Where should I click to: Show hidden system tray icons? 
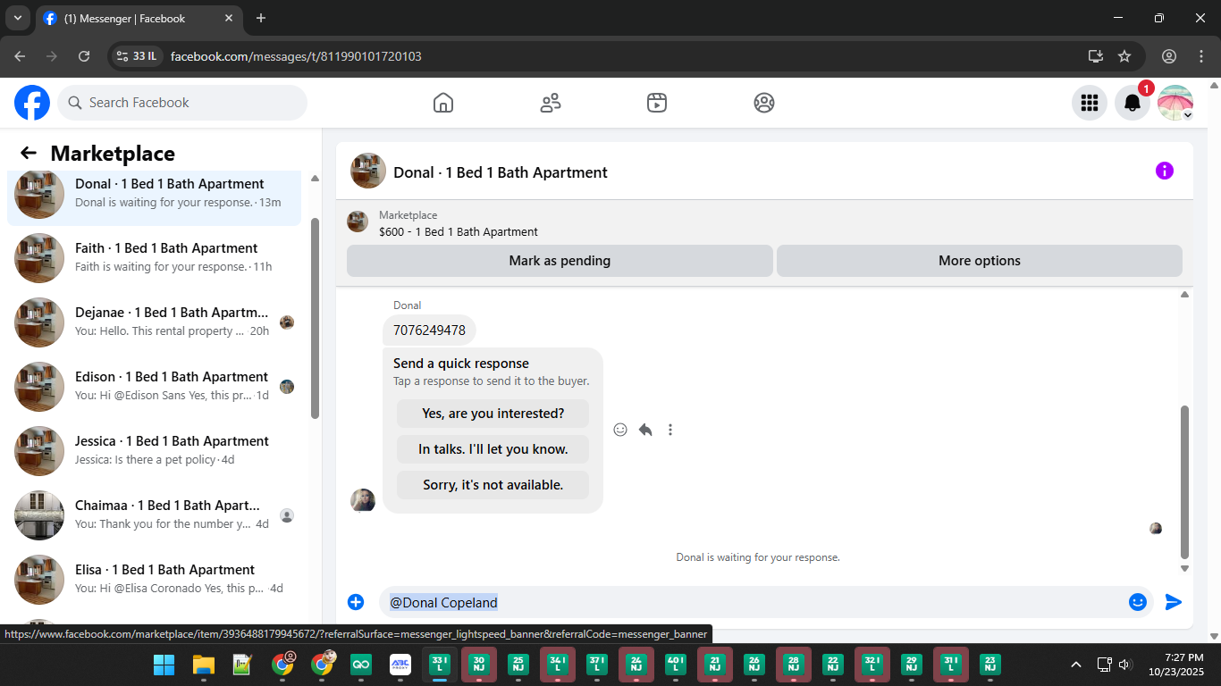(x=1076, y=665)
